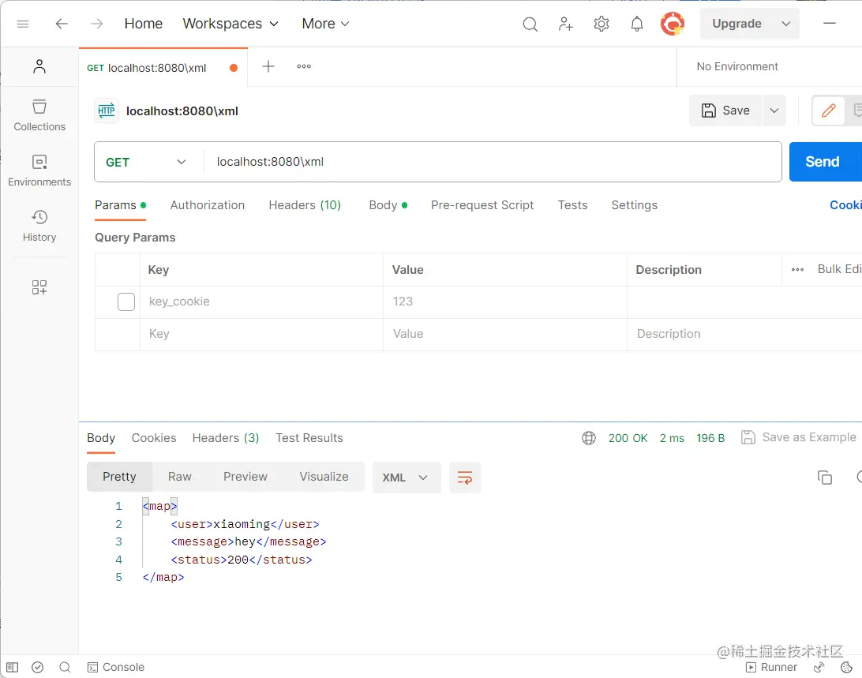Toggle the wrap lines icon
Image resolution: width=862 pixels, height=678 pixels.
click(x=465, y=478)
